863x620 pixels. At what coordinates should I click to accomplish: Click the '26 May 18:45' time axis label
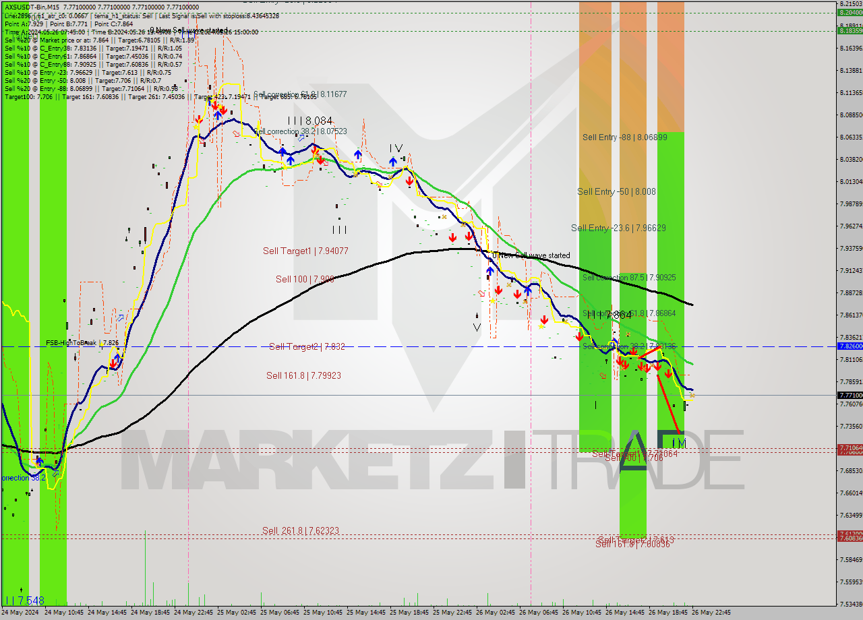pyautogui.click(x=668, y=613)
